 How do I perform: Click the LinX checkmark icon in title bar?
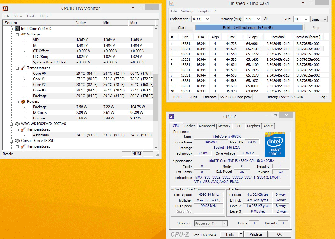coord(172,3)
